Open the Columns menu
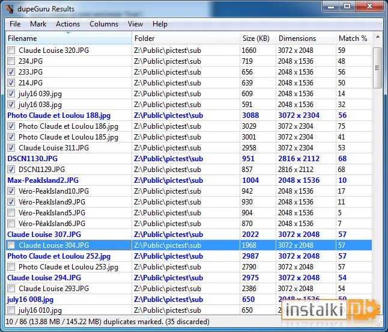 (104, 24)
